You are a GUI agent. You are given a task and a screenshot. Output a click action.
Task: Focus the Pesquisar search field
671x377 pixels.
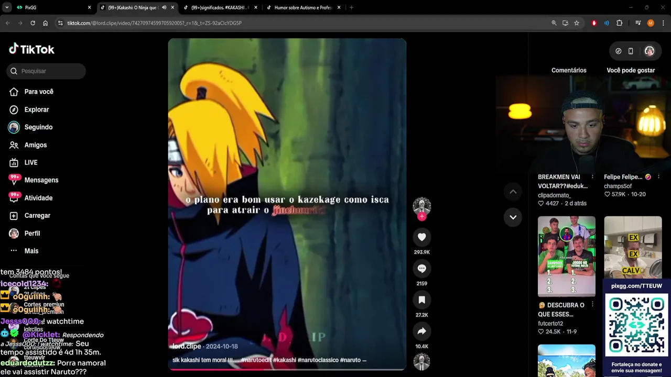click(46, 71)
